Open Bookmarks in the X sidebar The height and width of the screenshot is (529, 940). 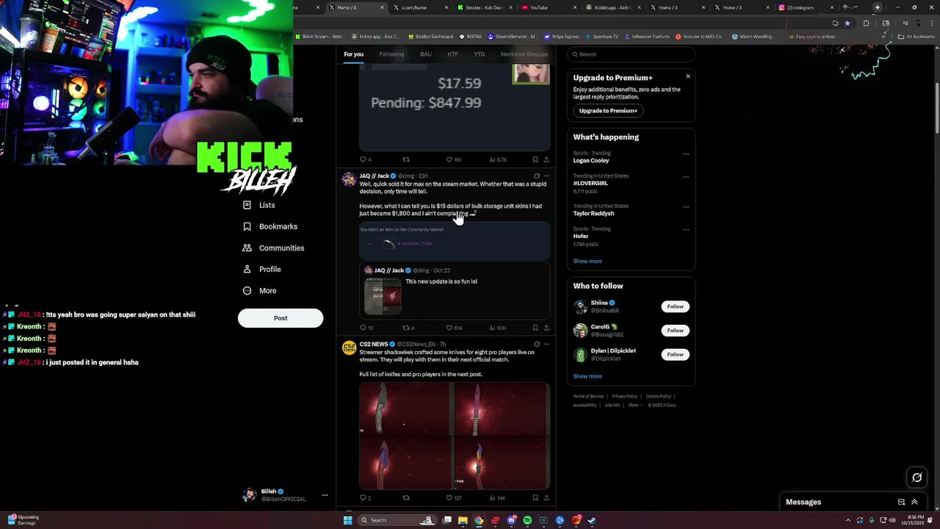[x=270, y=226]
